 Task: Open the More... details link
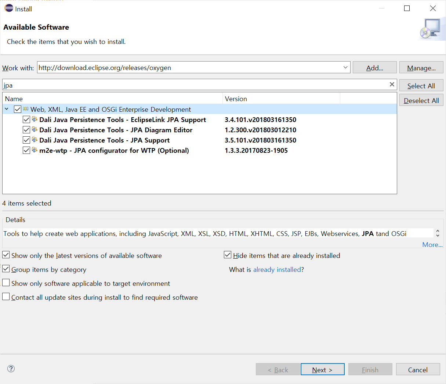point(432,245)
